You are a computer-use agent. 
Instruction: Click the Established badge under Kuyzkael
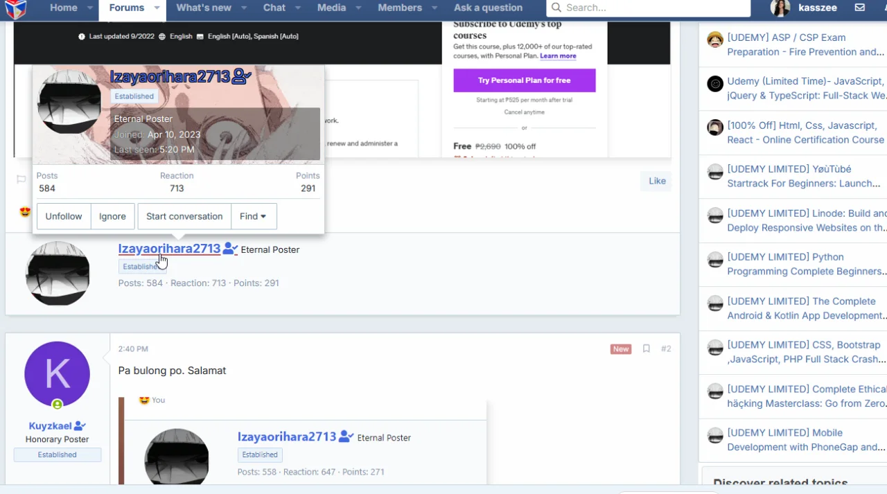pyautogui.click(x=58, y=455)
